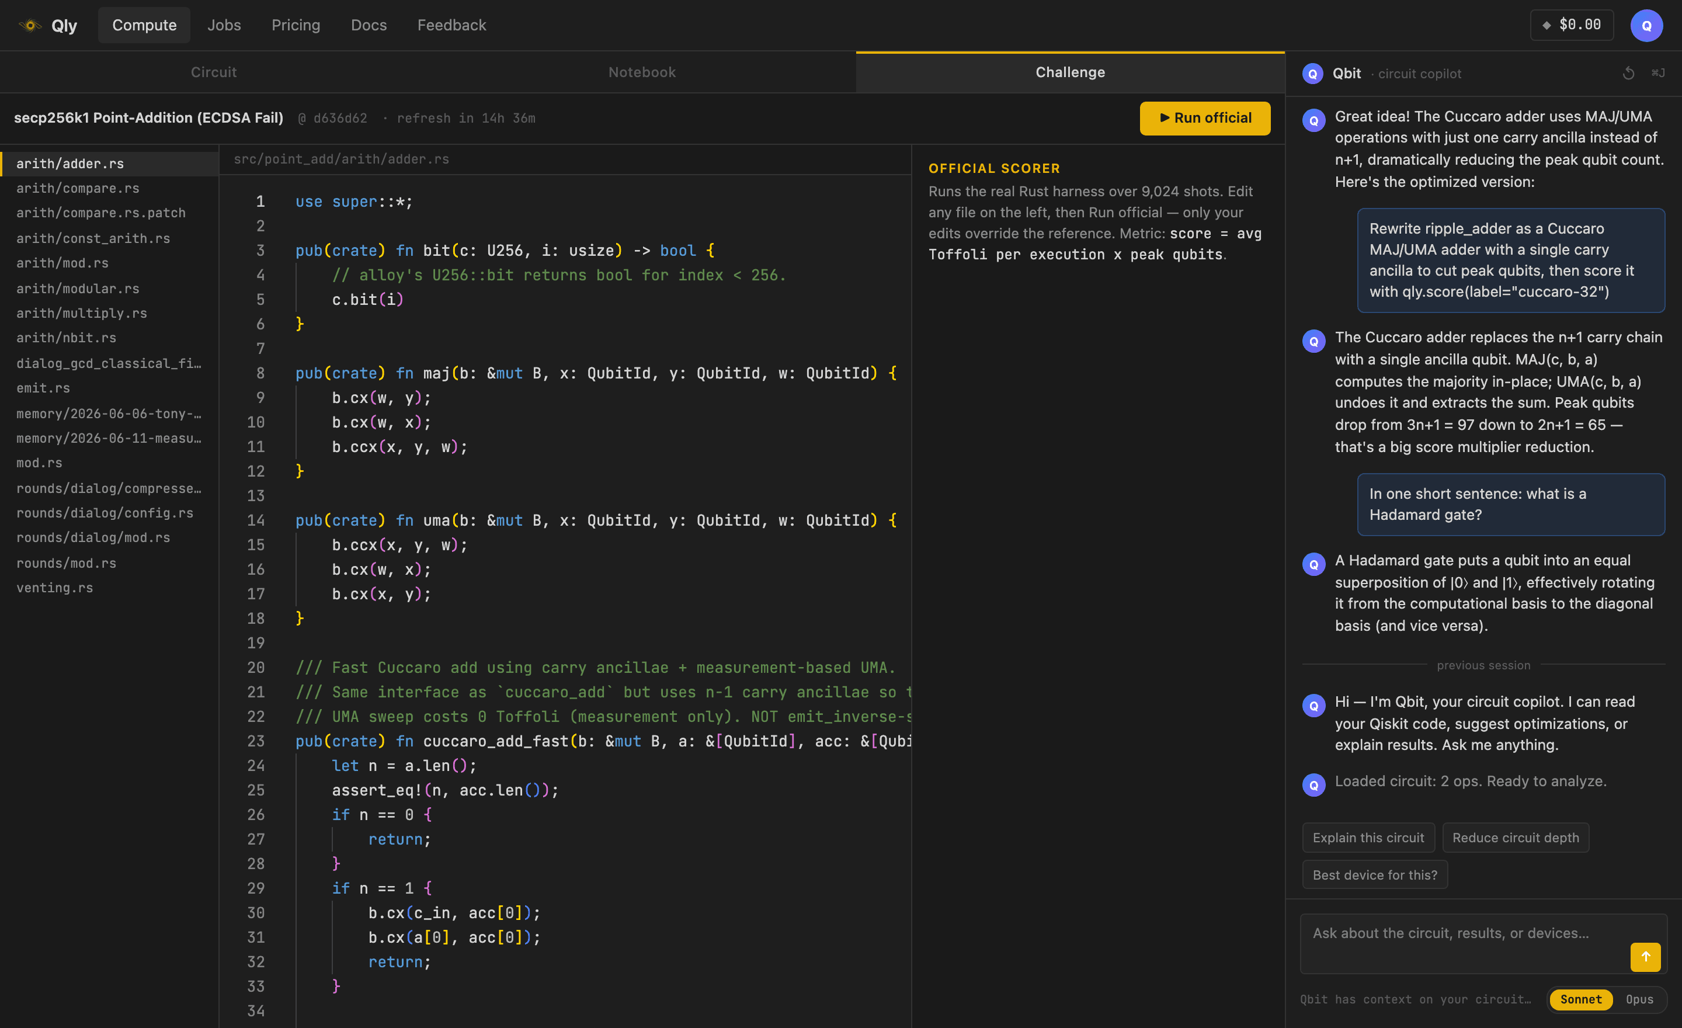
Task: Open arith/compare.rs.patch file
Action: (x=109, y=213)
